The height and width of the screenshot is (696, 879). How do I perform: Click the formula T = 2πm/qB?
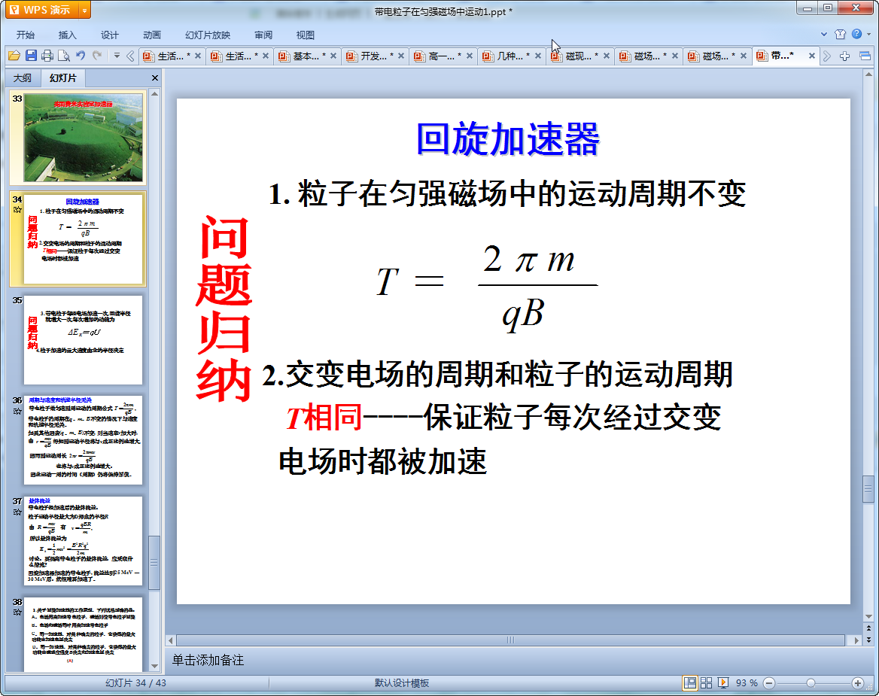pyautogui.click(x=487, y=287)
